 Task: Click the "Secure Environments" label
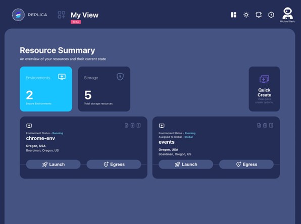tap(38, 103)
